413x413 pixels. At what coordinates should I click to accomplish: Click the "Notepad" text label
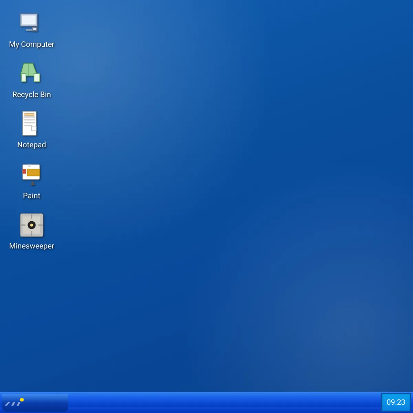tap(32, 145)
